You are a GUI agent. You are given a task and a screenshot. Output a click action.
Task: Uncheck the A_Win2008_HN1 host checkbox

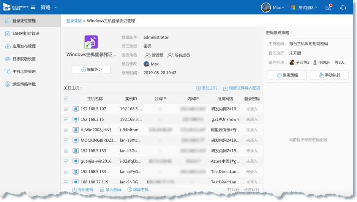click(66, 130)
